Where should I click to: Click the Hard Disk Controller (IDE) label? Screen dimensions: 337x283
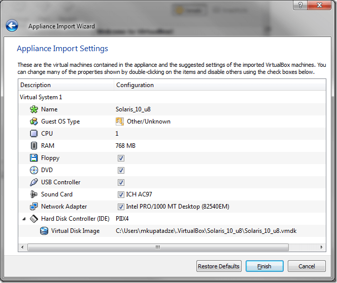pyautogui.click(x=75, y=219)
